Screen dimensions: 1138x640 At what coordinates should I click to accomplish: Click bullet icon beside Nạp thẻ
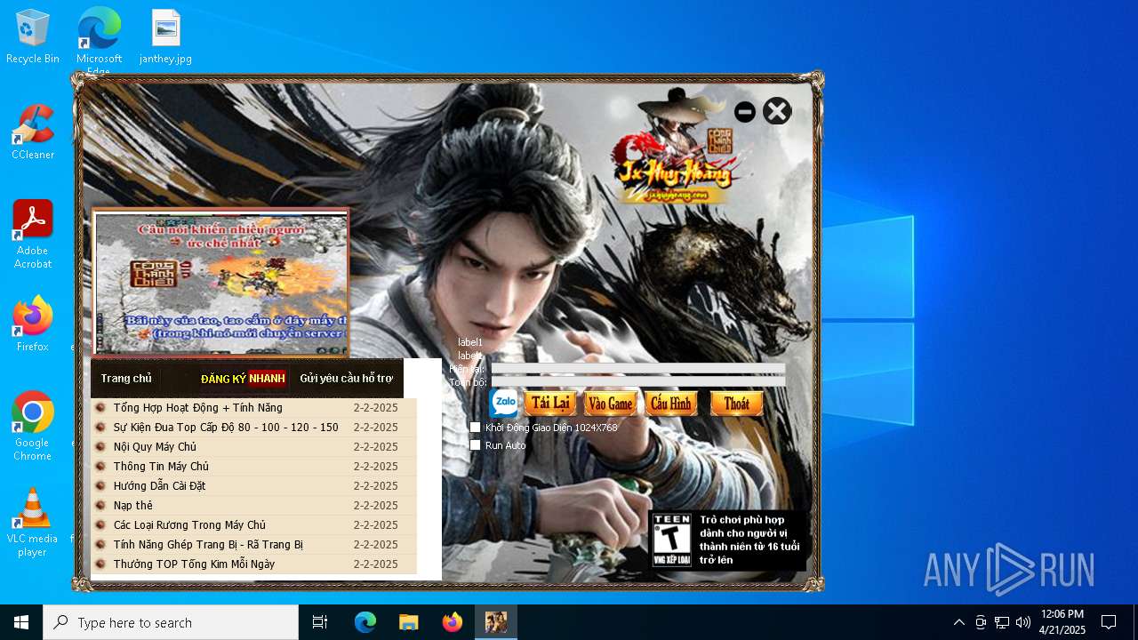pos(100,506)
